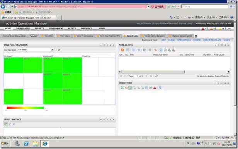Collapse the Object Tree widget

point(216,83)
